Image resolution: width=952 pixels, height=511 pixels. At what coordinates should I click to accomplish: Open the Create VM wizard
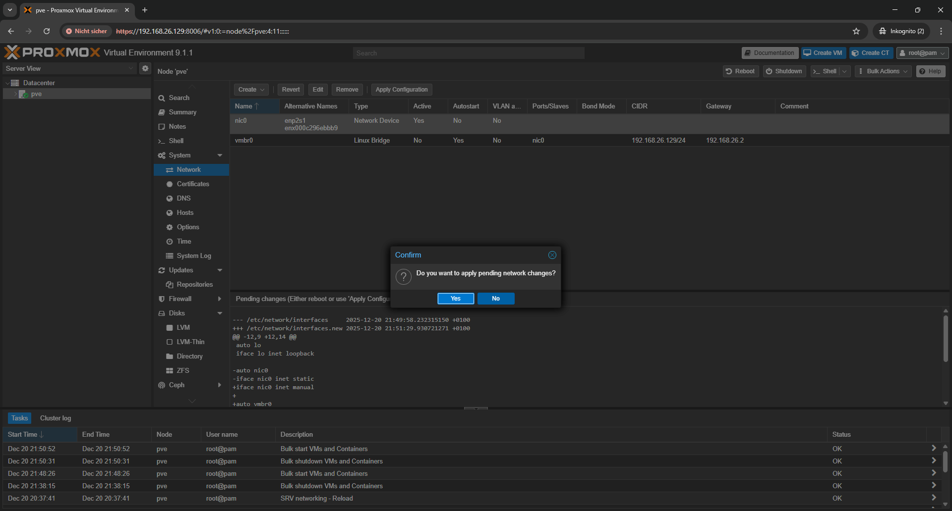823,53
